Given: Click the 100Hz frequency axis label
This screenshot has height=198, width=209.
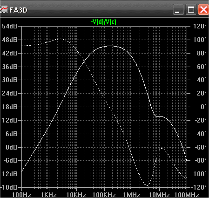Looking at the screenshot, I should point(21,195).
